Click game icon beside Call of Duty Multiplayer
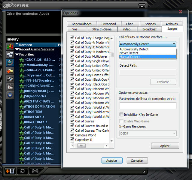Screen dimensions: 192x180 (x=72, y=56)
